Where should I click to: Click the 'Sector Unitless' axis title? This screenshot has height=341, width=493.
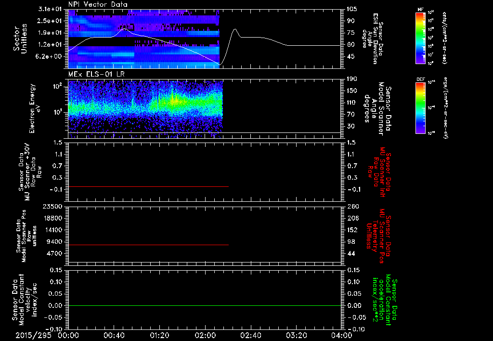(x=20, y=39)
